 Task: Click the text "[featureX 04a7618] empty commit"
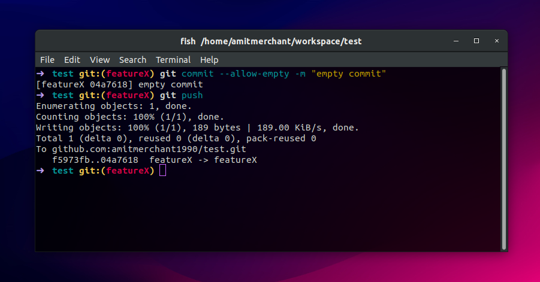point(119,84)
